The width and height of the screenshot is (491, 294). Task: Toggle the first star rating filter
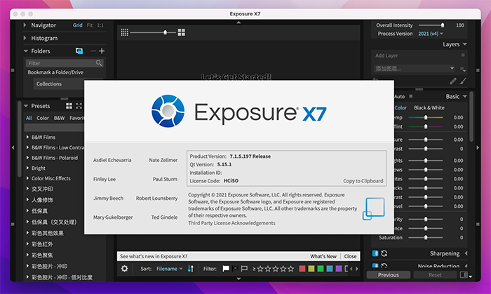point(260,269)
